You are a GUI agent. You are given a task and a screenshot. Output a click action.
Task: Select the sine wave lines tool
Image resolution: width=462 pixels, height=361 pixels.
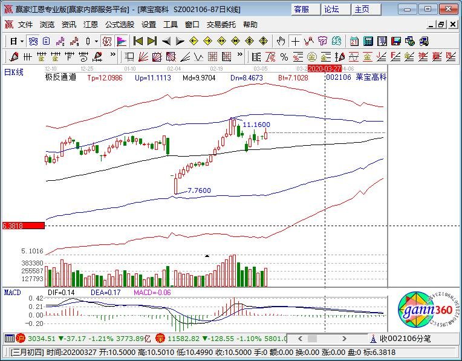[x=354, y=57]
